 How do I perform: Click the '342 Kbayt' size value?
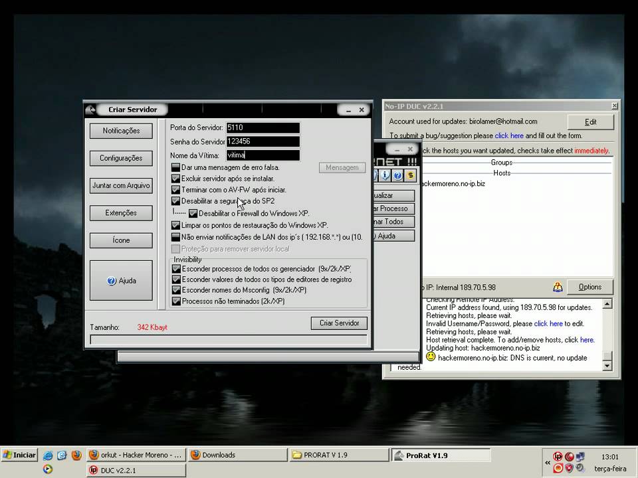pyautogui.click(x=152, y=327)
